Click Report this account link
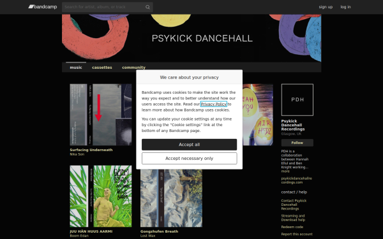This screenshot has width=383, height=239. click(297, 234)
